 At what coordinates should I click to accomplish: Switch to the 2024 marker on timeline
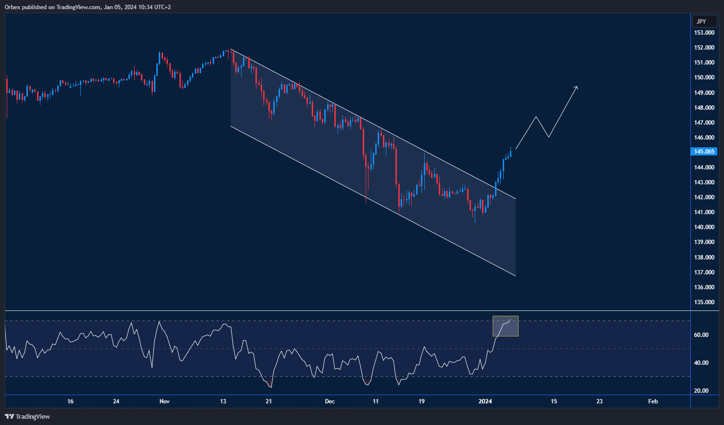pos(484,401)
